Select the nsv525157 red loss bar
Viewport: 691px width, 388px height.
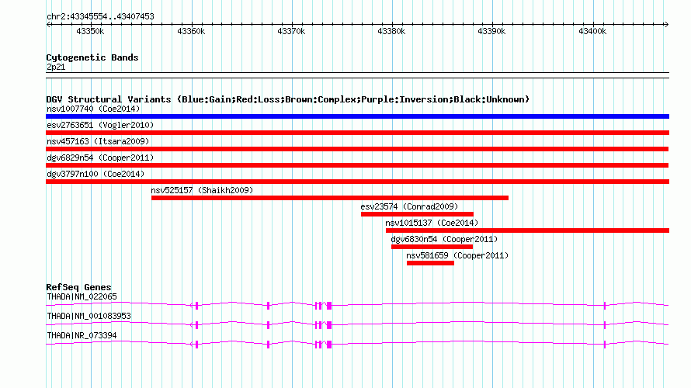click(x=330, y=198)
